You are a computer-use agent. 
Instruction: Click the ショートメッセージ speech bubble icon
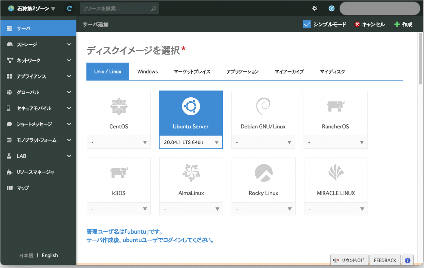tap(10, 124)
